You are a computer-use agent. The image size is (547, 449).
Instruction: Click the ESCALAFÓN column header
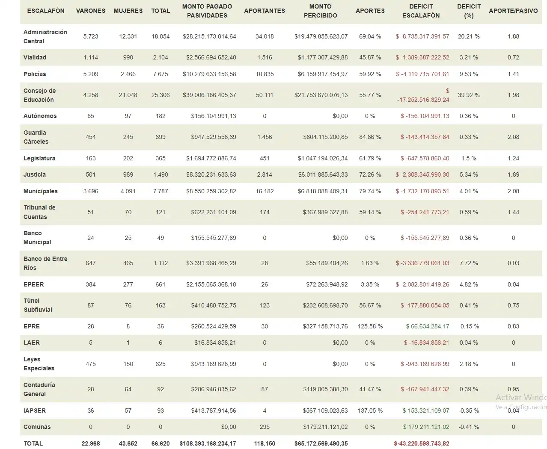point(46,11)
